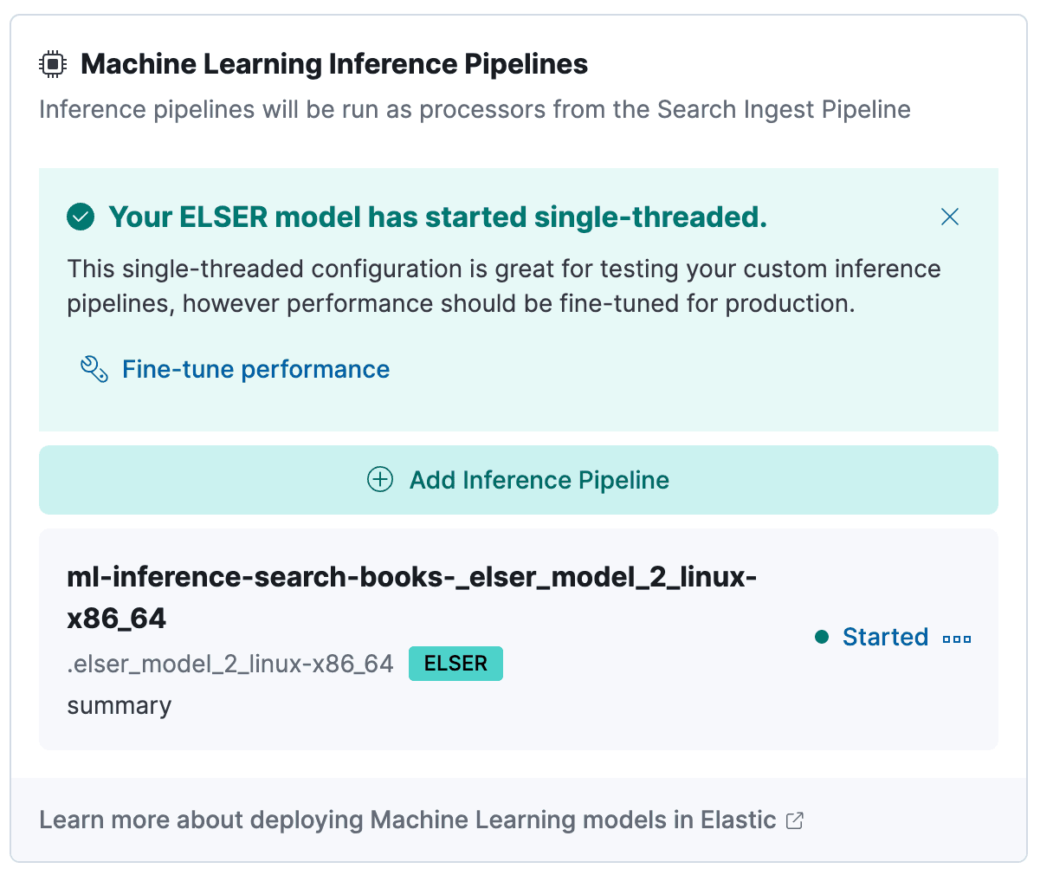Dismiss the single-threaded ELSER notification
The image size is (1053, 875).
[x=949, y=217]
